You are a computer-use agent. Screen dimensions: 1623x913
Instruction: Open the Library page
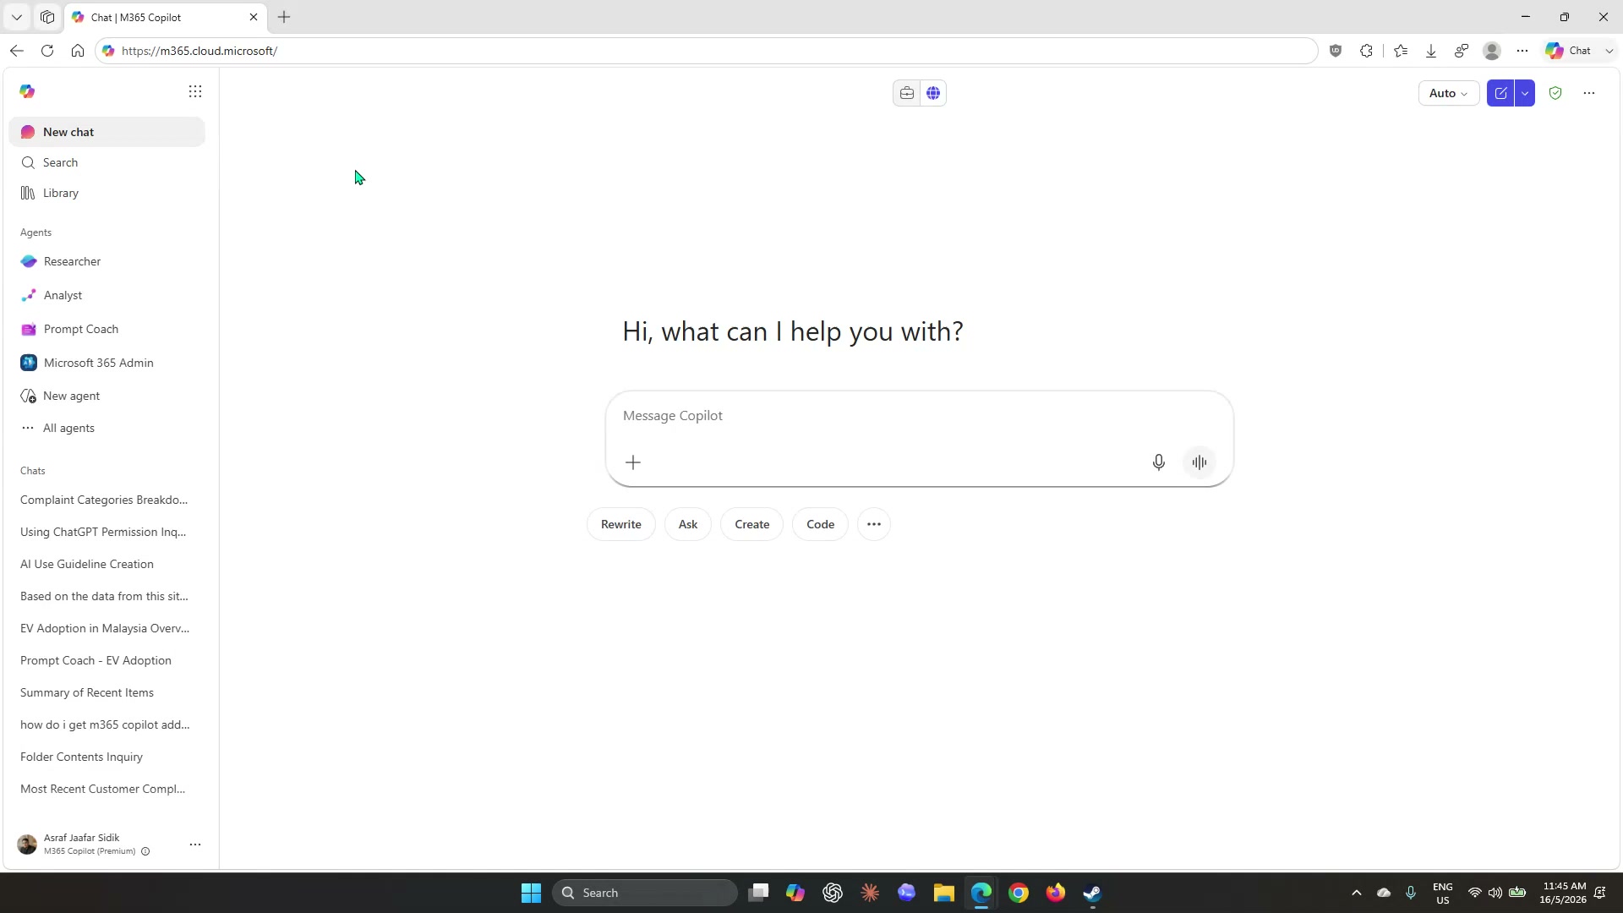point(107,193)
